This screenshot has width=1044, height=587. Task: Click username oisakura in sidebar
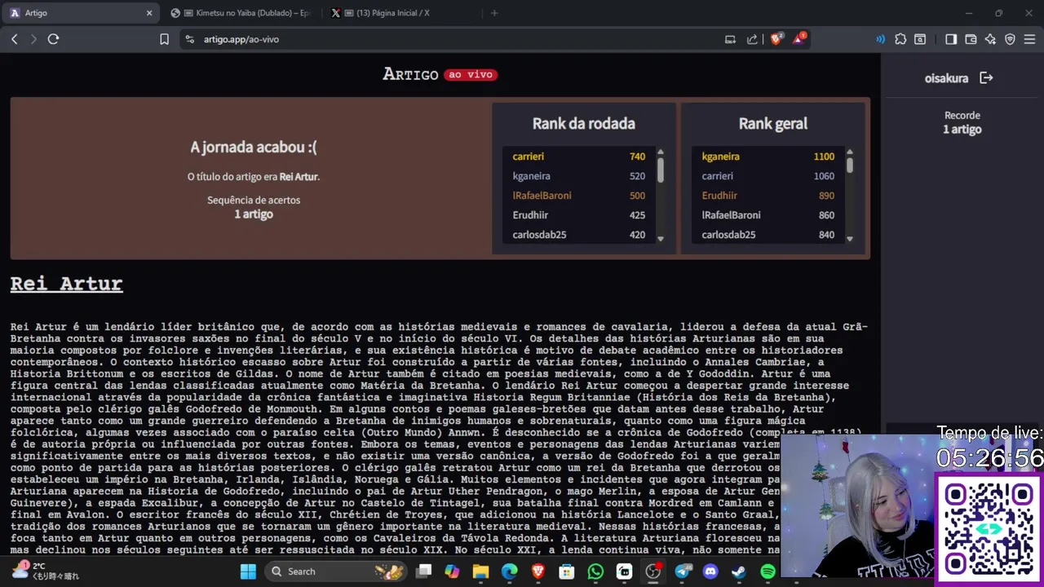[946, 78]
